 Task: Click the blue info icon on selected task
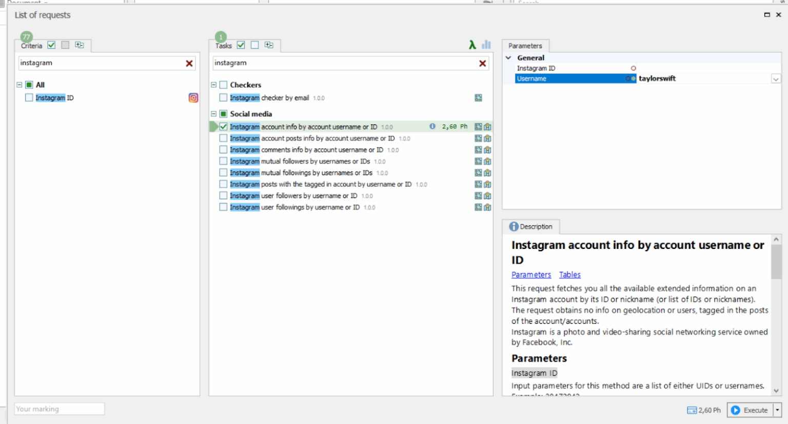pos(432,127)
